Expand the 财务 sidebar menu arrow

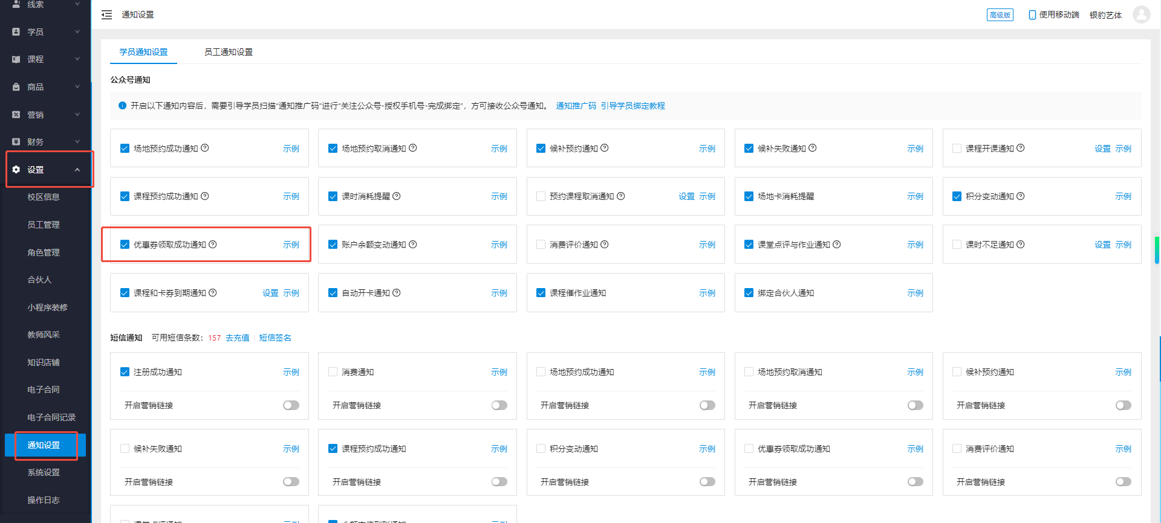77,142
